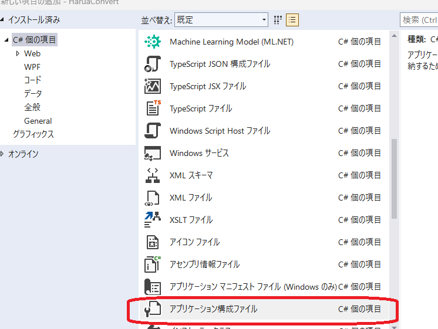Select XML スキーマ template
Viewport: 438px width, 329px height.
264,175
